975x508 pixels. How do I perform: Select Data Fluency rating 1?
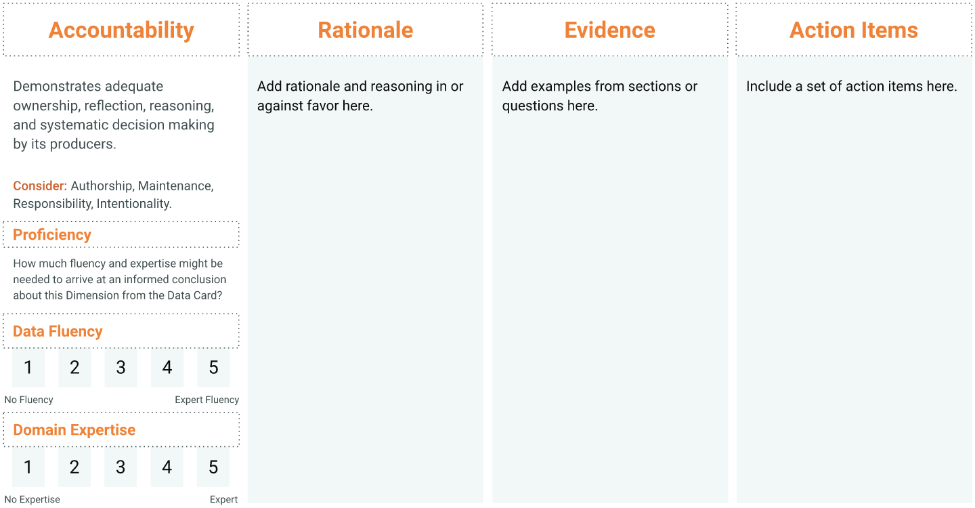tap(28, 368)
